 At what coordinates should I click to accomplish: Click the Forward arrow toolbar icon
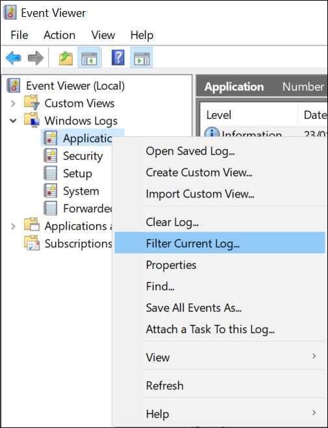point(36,58)
